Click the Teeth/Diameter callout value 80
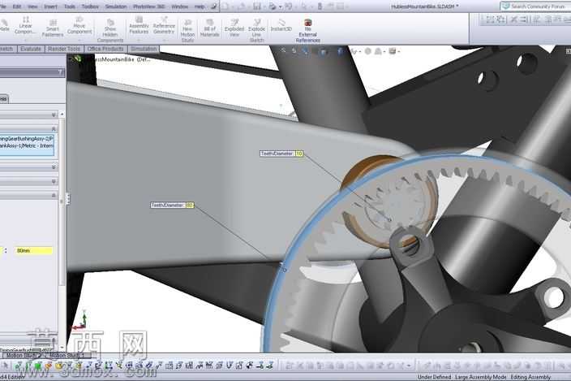 pos(190,206)
